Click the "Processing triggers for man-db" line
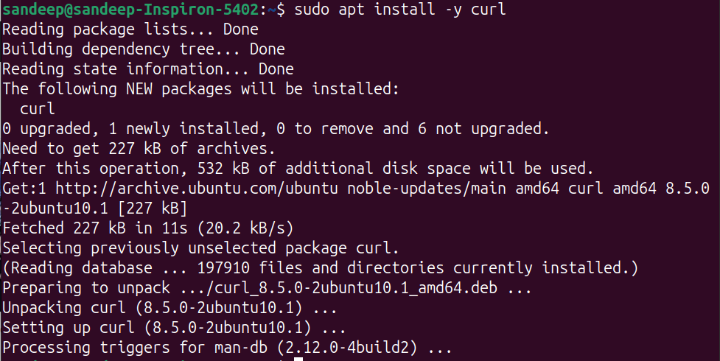Viewport: 720px width, 361px height. pyautogui.click(x=227, y=347)
